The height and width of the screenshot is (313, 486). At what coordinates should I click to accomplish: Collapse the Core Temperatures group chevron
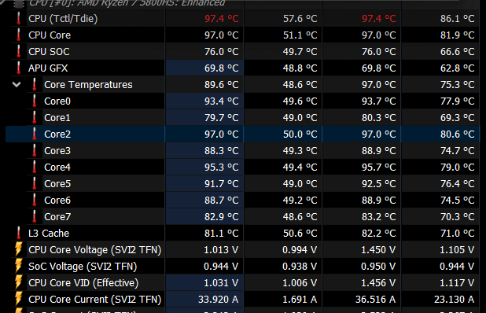[x=17, y=85]
